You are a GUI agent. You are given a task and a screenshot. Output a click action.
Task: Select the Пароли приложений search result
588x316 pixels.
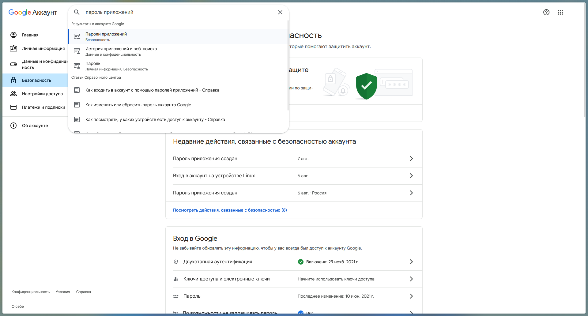pos(178,36)
